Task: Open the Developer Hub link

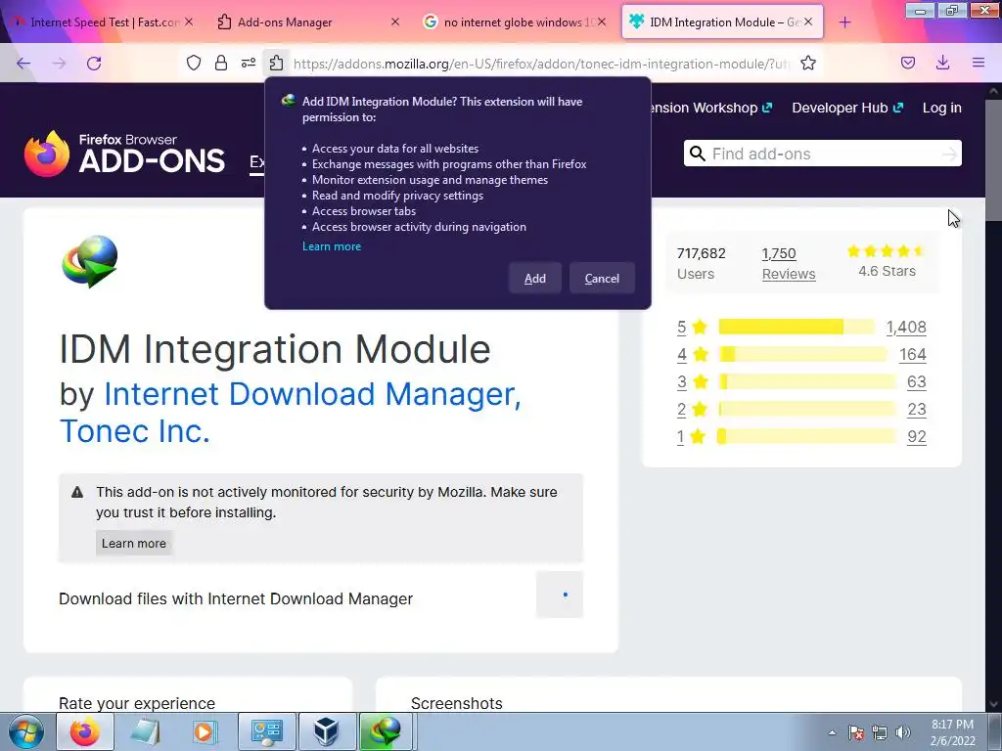Action: tap(847, 108)
